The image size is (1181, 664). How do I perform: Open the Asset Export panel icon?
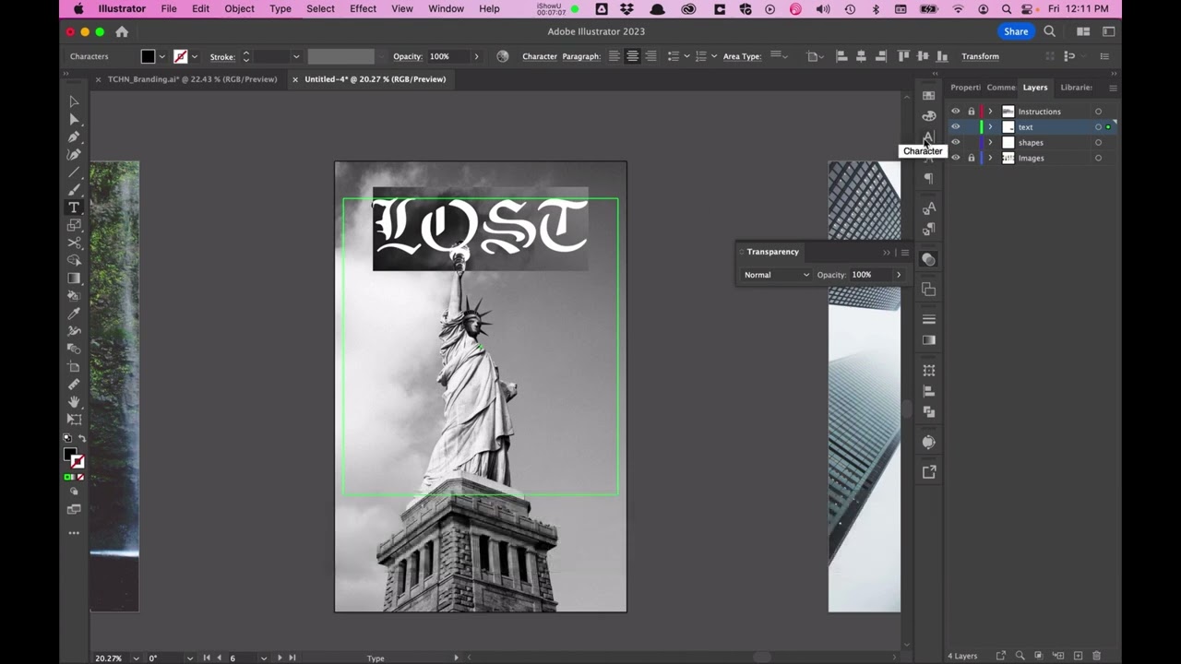click(x=929, y=472)
